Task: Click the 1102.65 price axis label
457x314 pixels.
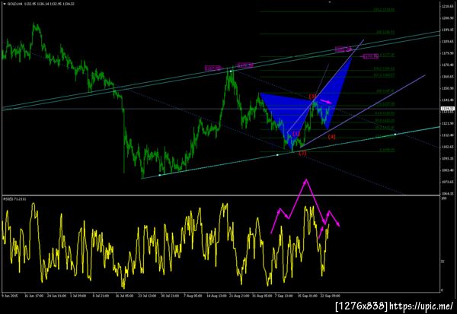Action: [447, 147]
